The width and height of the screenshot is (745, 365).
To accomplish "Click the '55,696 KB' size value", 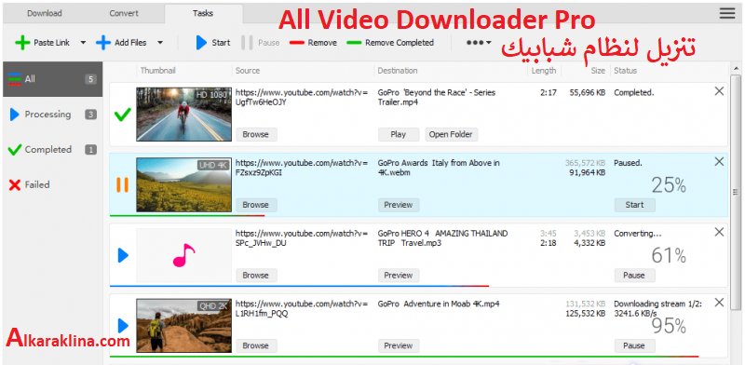I will coord(588,93).
